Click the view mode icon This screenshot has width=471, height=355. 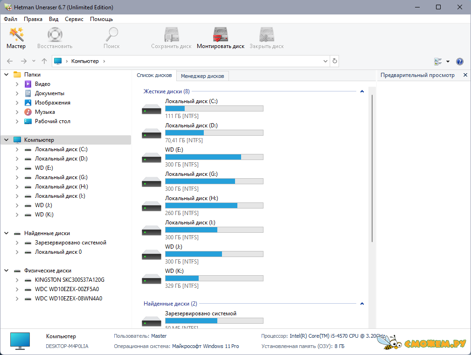[438, 61]
